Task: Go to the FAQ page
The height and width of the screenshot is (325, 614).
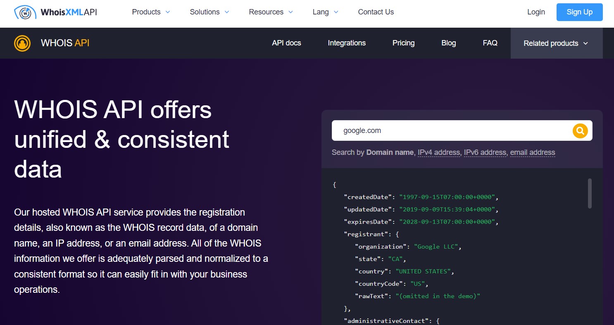Action: 490,43
